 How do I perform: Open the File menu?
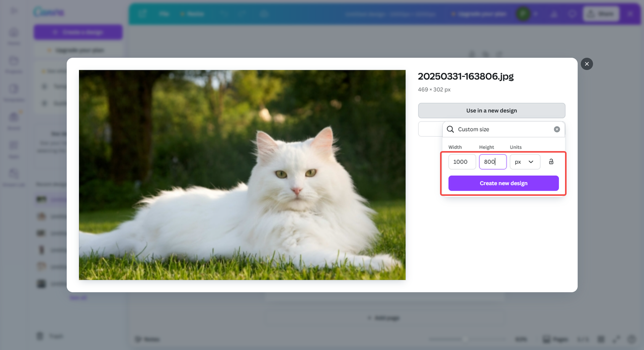(164, 14)
